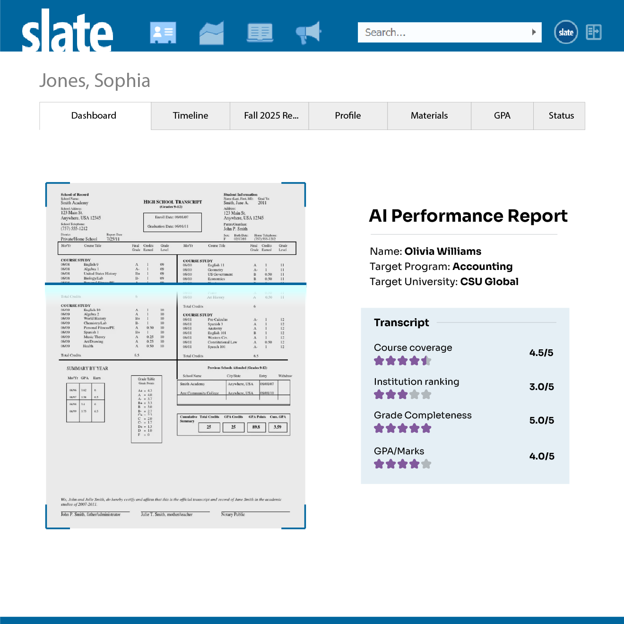Open the Fall 2025 Re… tab
This screenshot has width=624, height=624.
269,115
